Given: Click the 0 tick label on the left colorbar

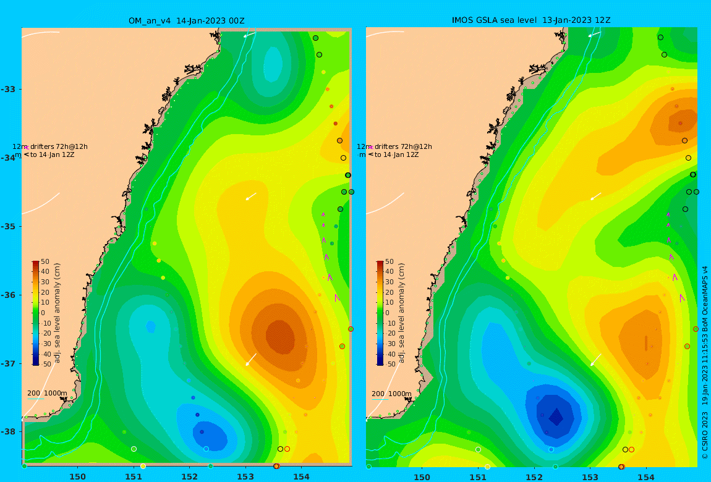Looking at the screenshot, I should [x=45, y=313].
